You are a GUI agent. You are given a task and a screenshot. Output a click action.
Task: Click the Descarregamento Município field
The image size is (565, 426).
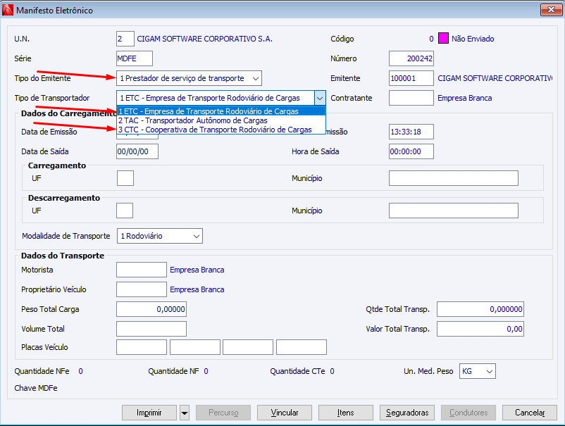pos(453,211)
